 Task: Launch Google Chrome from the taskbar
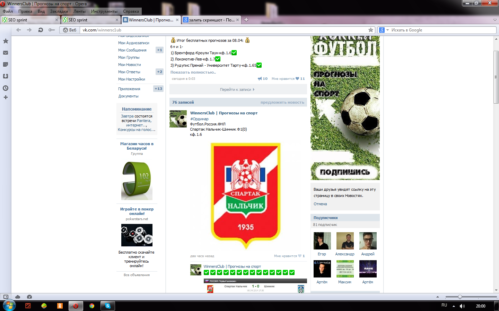(x=92, y=306)
